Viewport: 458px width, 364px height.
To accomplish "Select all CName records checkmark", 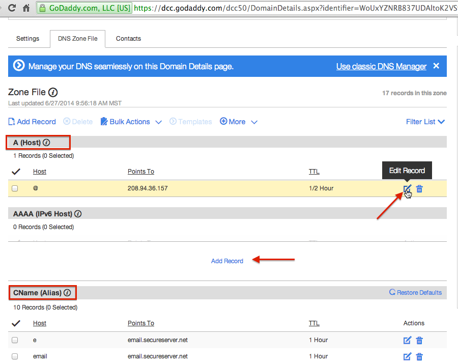I will click(x=16, y=323).
